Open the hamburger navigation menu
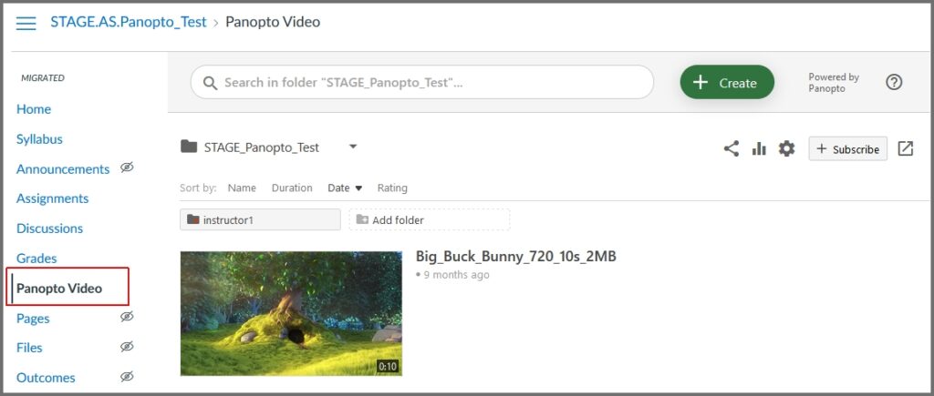 pos(26,23)
